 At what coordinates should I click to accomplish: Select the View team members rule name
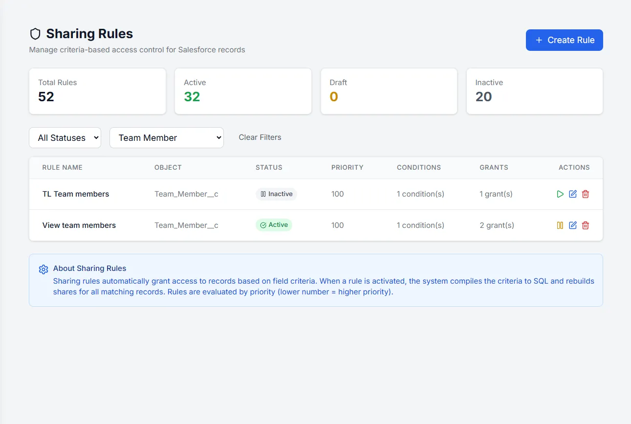click(79, 225)
